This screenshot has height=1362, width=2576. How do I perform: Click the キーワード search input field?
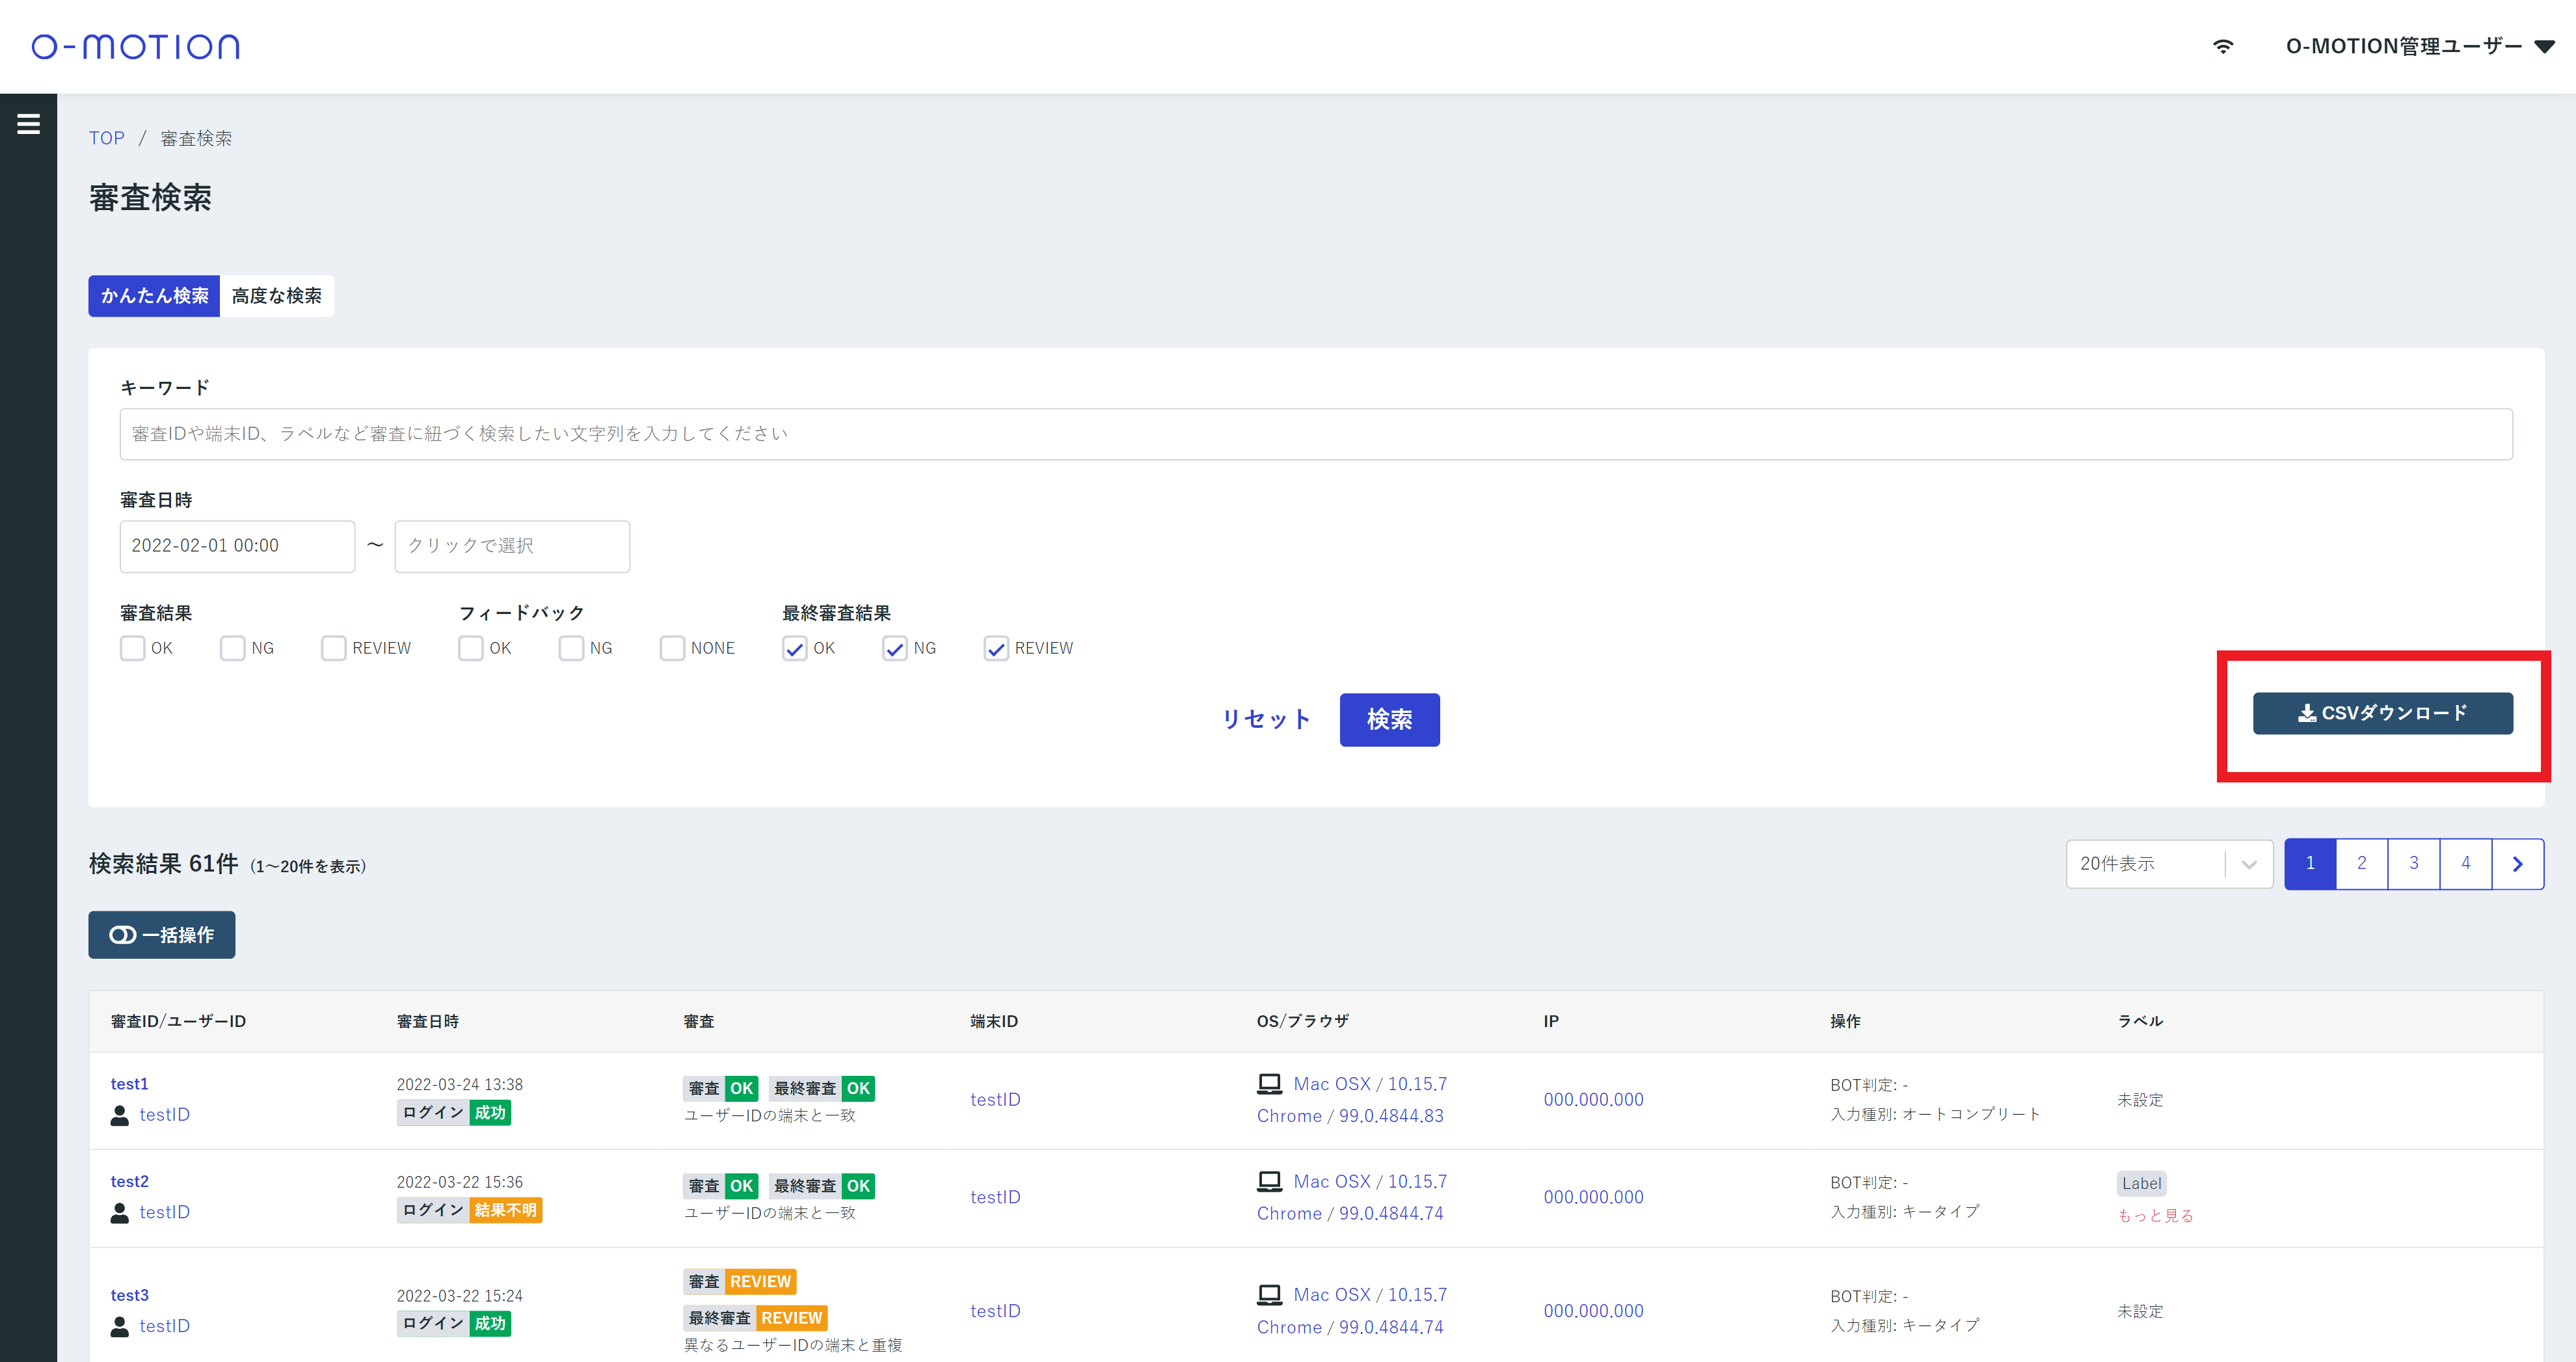tap(1315, 434)
